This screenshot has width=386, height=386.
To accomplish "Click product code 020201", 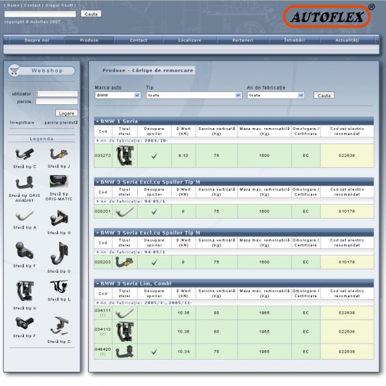I will 103,212.
